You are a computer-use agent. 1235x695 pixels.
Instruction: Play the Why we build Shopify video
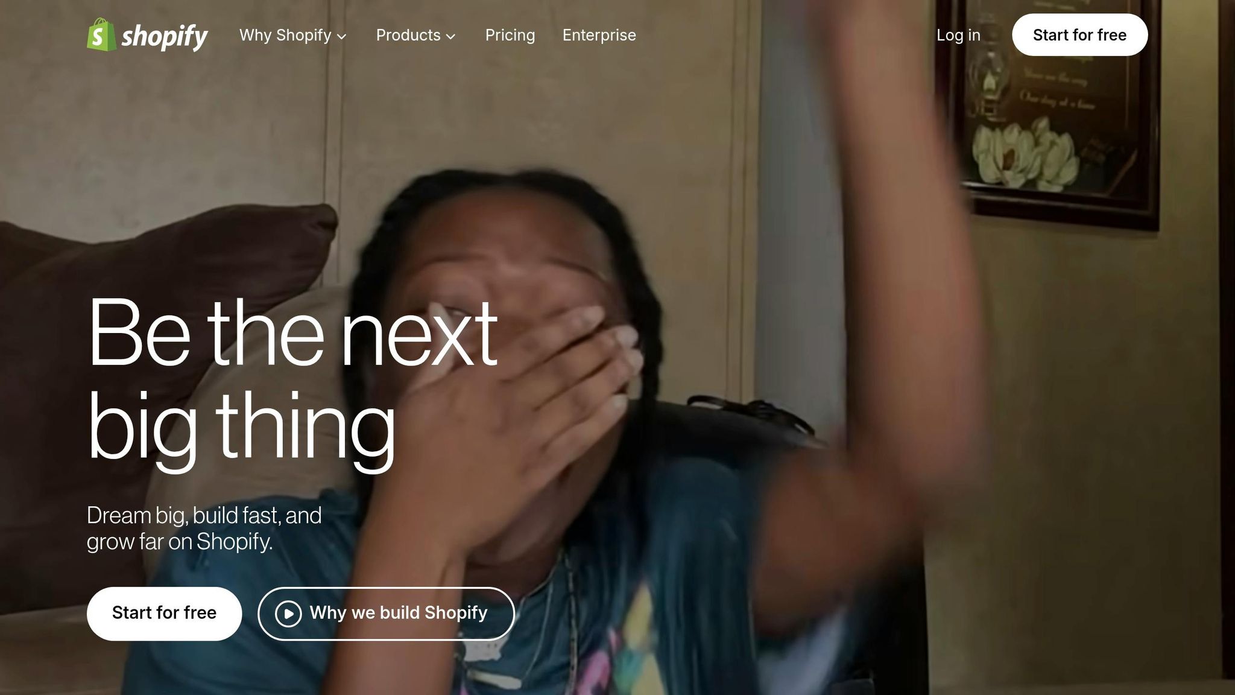pyautogui.click(x=386, y=614)
